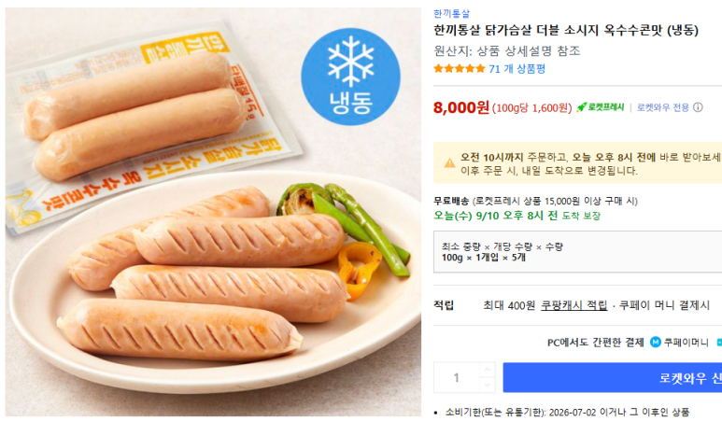The height and width of the screenshot is (421, 722).
Task: Click the 쿠페이 머니 결제시 text
Action: pyautogui.click(x=664, y=305)
